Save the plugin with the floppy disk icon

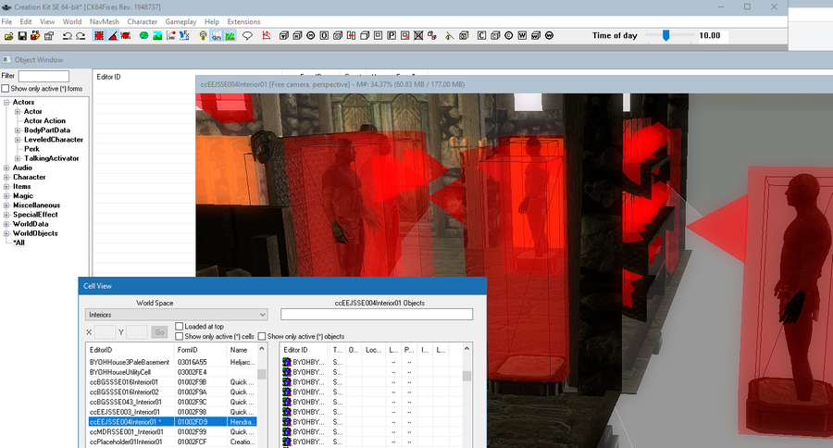(x=22, y=35)
